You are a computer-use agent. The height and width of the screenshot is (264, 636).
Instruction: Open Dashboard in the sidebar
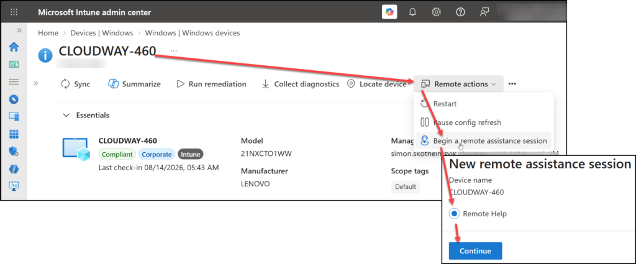point(14,64)
